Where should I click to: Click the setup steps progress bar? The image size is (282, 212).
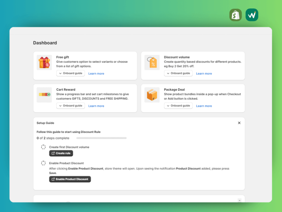[101, 138]
